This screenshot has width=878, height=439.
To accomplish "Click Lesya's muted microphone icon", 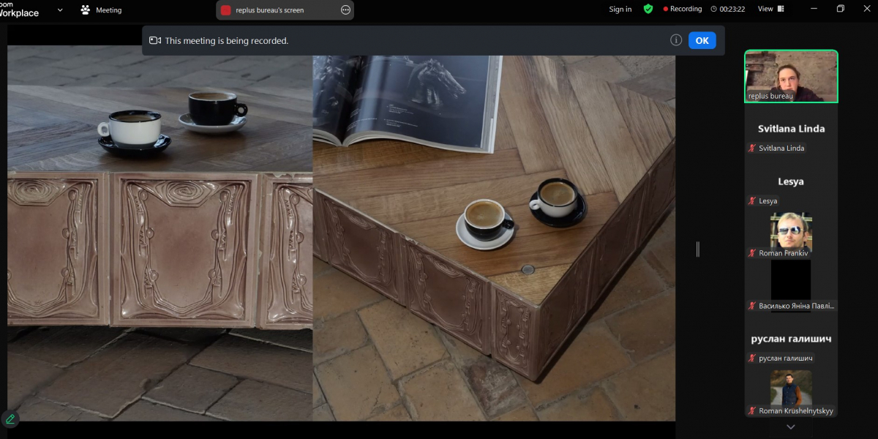I will (751, 200).
